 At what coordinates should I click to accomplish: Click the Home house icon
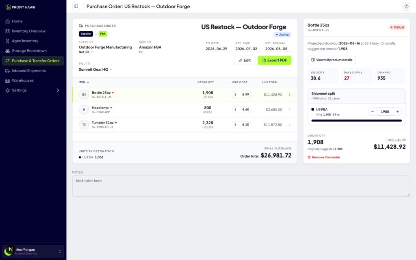pos(7,21)
